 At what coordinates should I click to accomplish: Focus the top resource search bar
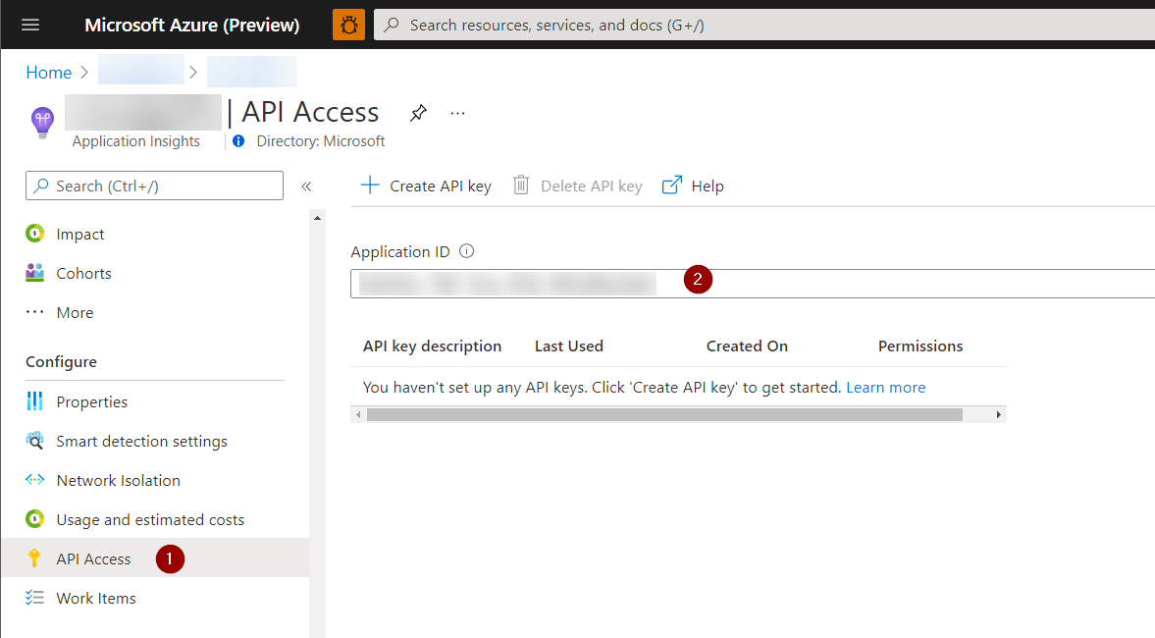pos(763,26)
